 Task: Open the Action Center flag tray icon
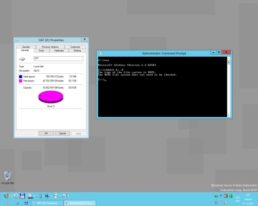[x=226, y=203]
